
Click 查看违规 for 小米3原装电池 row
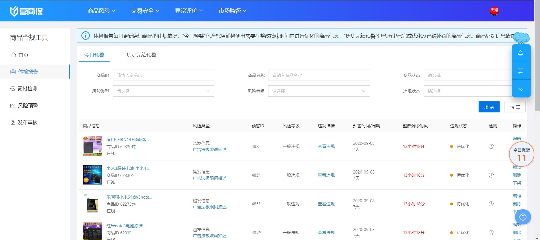326,175
